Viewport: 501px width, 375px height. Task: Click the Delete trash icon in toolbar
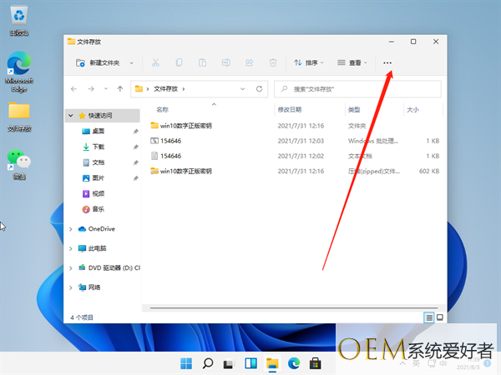point(272,62)
